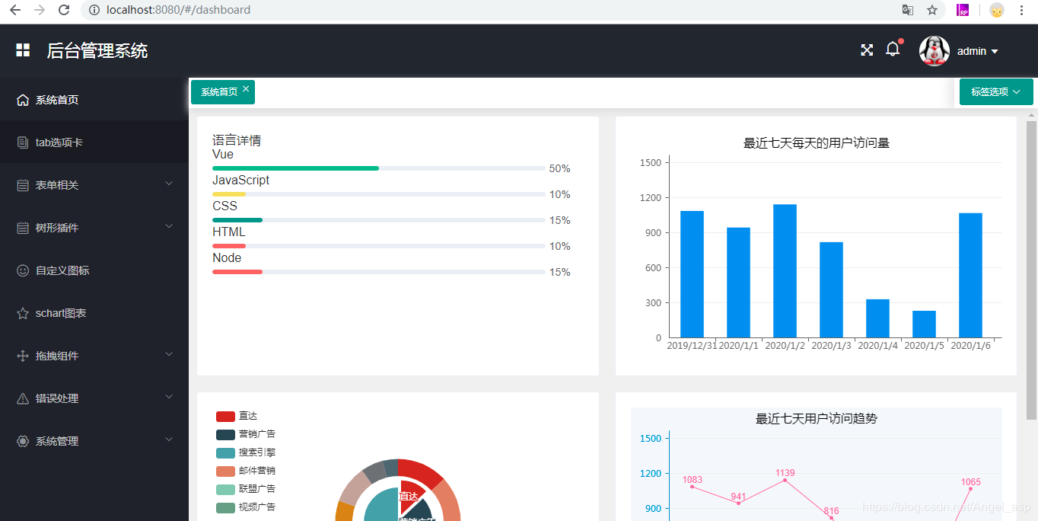Bookmark this page with the star icon
Image resolution: width=1038 pixels, height=521 pixels.
coord(932,10)
